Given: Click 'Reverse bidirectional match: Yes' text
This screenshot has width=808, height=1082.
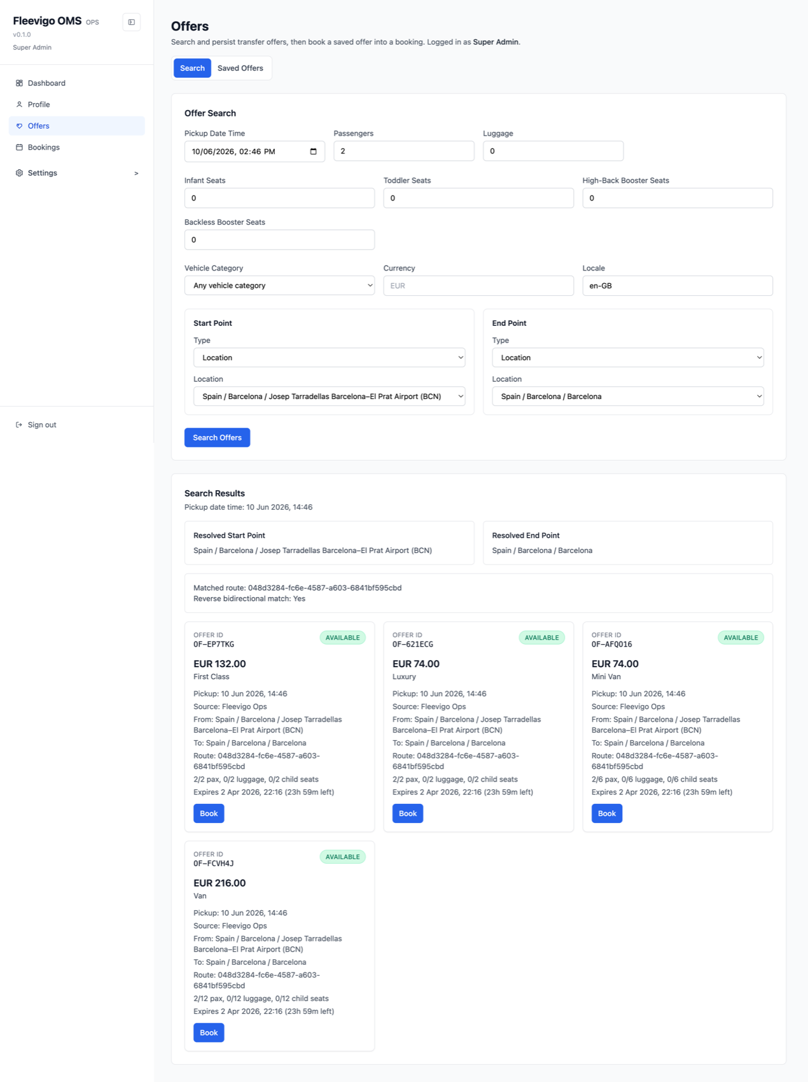Looking at the screenshot, I should [x=249, y=599].
